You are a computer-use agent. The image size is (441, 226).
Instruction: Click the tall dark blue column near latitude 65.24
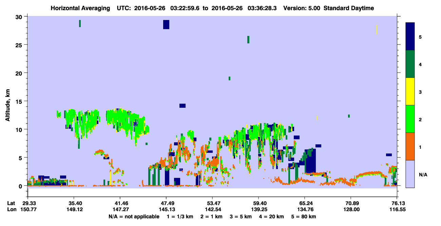coord(310,161)
